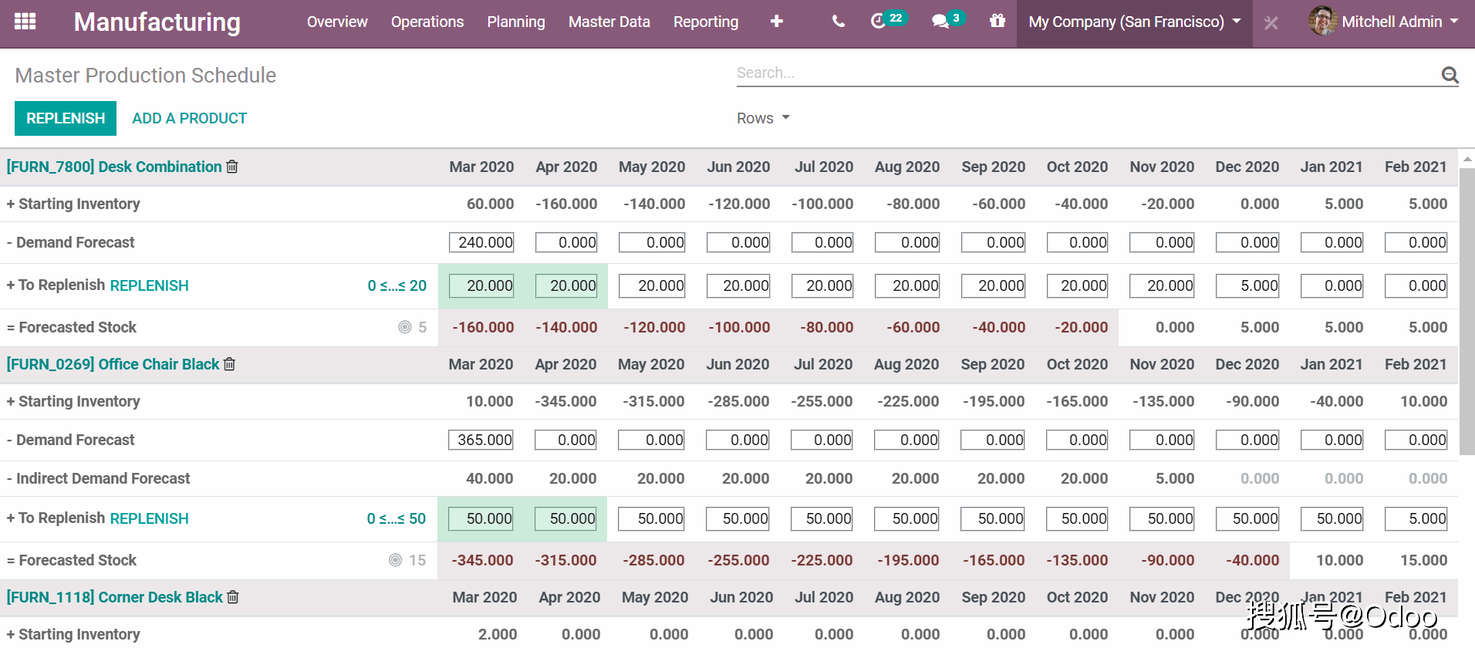
Task: Open conversations icon with 3 badge
Action: [947, 20]
